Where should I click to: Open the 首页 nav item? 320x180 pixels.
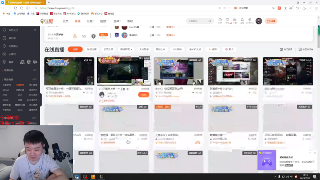coord(66,21)
